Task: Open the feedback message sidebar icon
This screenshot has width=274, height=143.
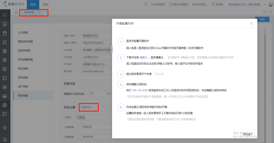Action: (5, 114)
